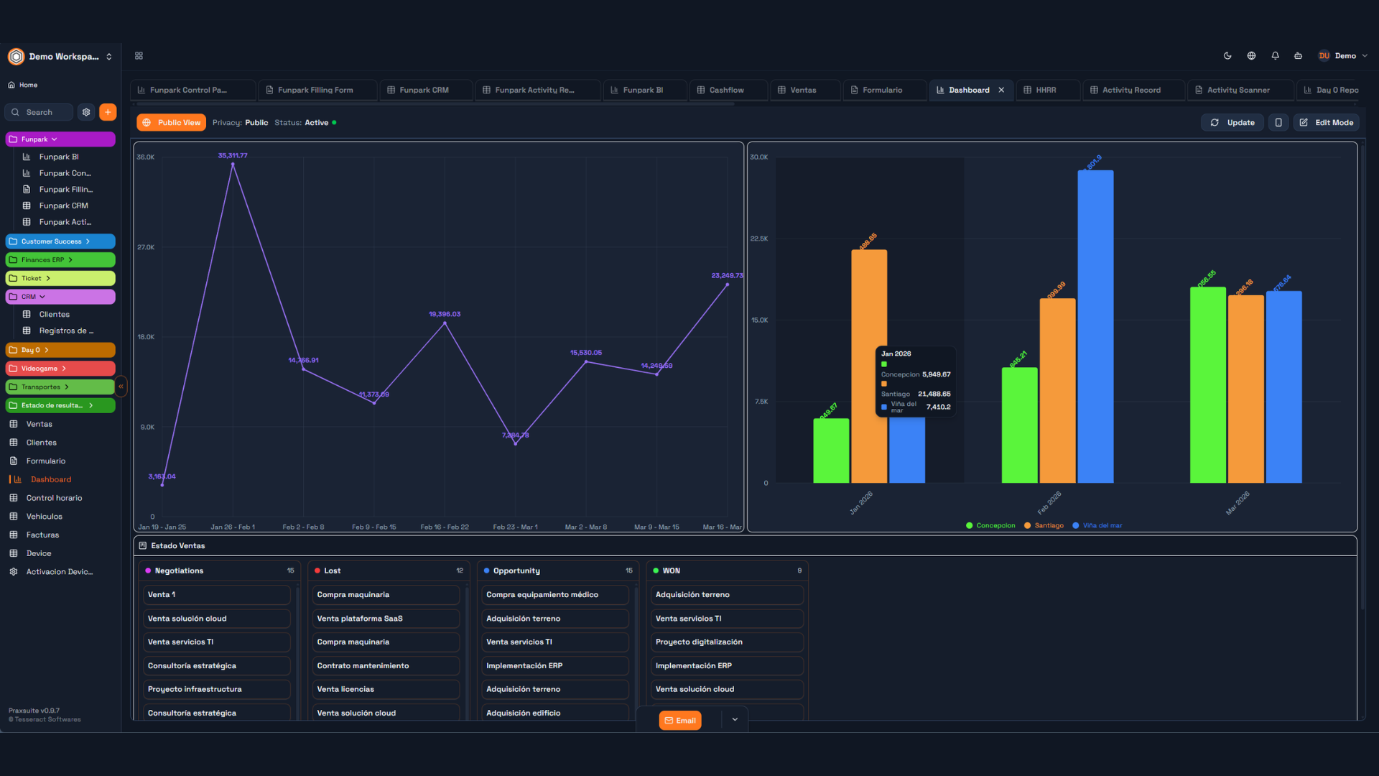Image resolution: width=1379 pixels, height=776 pixels.
Task: Toggle Concepcion series in chart legend
Action: pos(990,526)
